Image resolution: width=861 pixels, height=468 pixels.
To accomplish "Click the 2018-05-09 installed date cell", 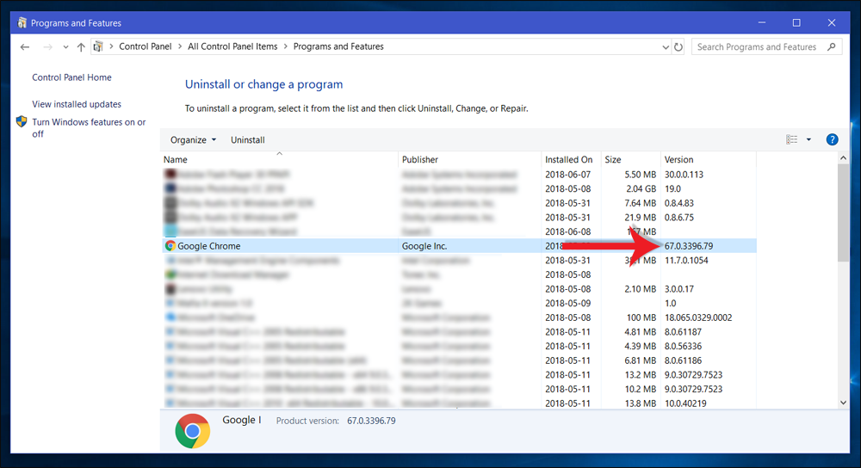I will (x=567, y=303).
